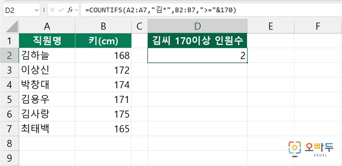
Task: Select result cell D2 showing 2
Action: click(197, 55)
